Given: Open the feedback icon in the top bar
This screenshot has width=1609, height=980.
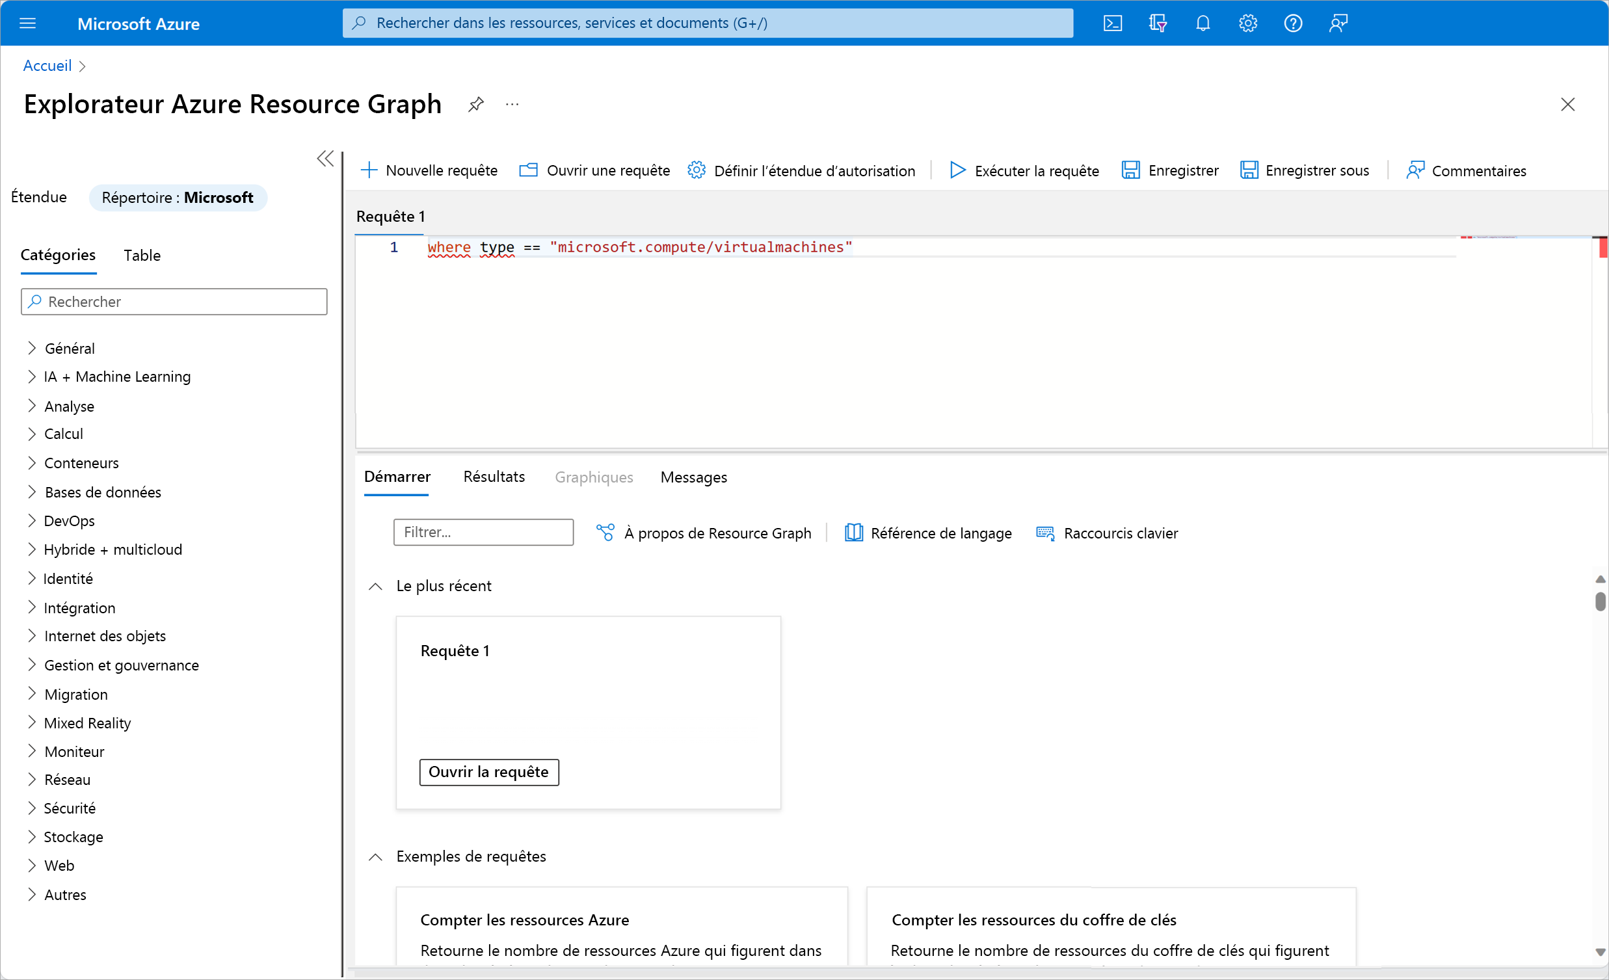Looking at the screenshot, I should 1337,23.
